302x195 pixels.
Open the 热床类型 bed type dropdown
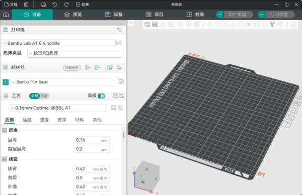(x=75, y=53)
